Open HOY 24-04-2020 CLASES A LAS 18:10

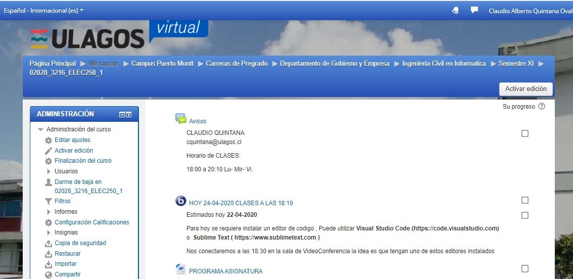click(x=241, y=203)
